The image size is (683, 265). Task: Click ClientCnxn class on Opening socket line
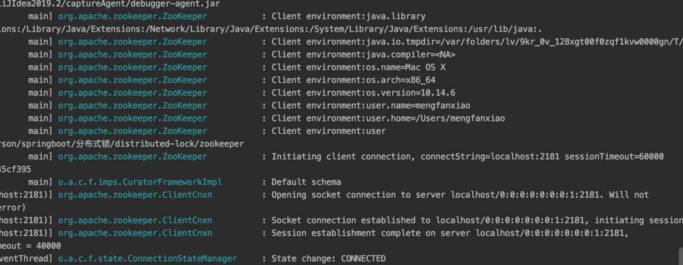pyautogui.click(x=134, y=195)
